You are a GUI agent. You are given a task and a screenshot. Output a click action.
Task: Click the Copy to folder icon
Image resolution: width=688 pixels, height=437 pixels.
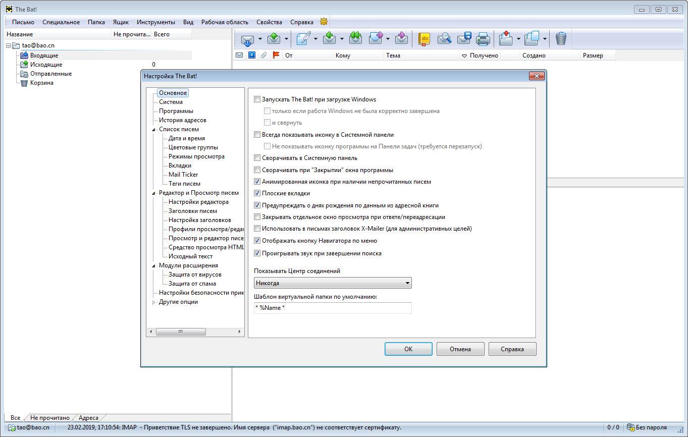tap(532, 38)
